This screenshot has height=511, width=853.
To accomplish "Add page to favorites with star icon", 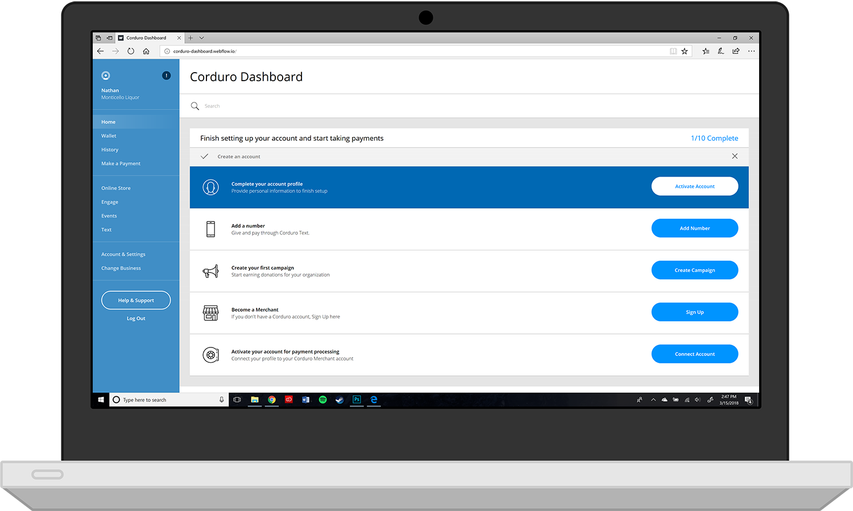I will point(685,51).
